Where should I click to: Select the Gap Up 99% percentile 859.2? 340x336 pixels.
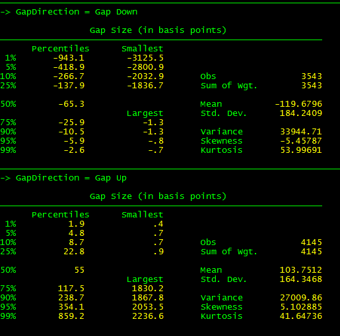coord(71,316)
